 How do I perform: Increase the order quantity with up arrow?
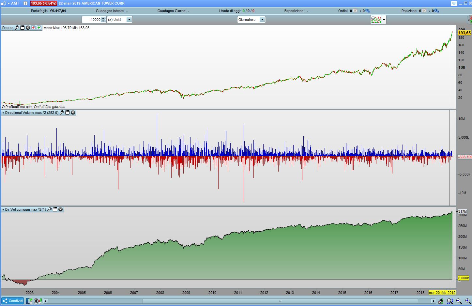103,18
